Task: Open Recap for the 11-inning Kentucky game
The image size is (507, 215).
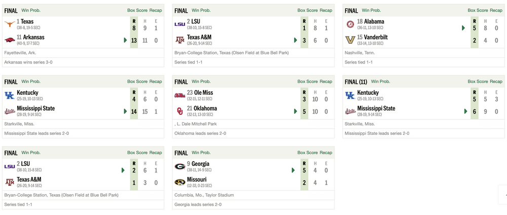Action: click(x=496, y=81)
